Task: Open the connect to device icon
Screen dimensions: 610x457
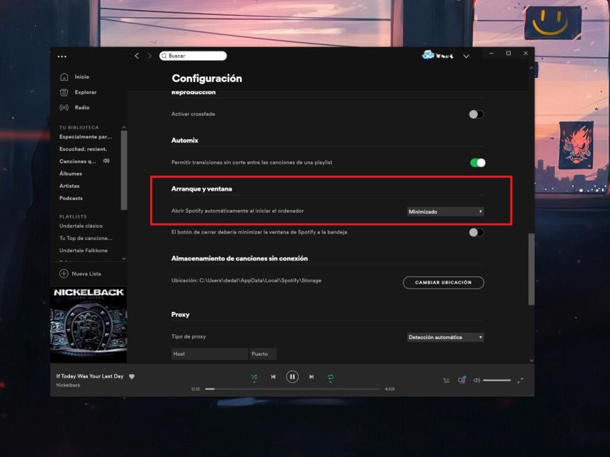Action: [461, 380]
